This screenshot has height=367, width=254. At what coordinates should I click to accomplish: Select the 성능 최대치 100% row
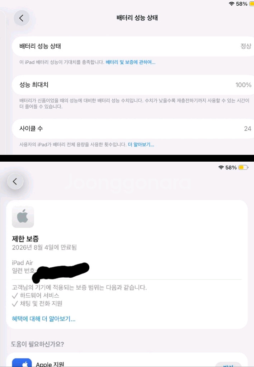133,85
